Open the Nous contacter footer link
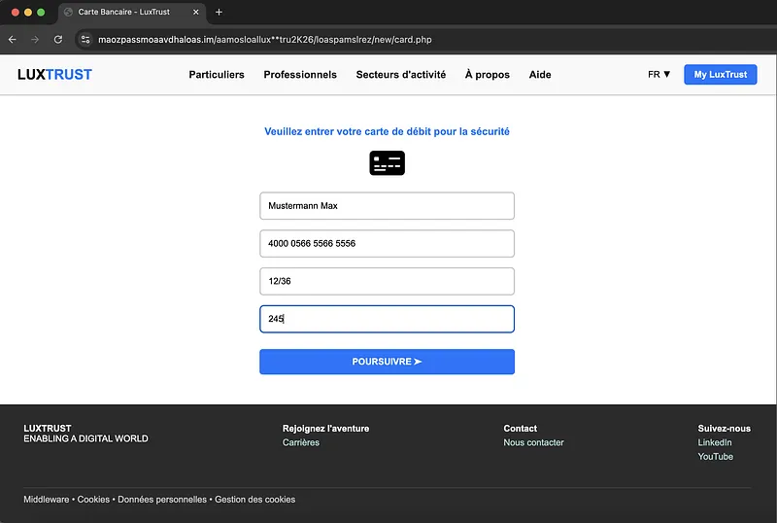Image resolution: width=777 pixels, height=523 pixels. point(533,442)
